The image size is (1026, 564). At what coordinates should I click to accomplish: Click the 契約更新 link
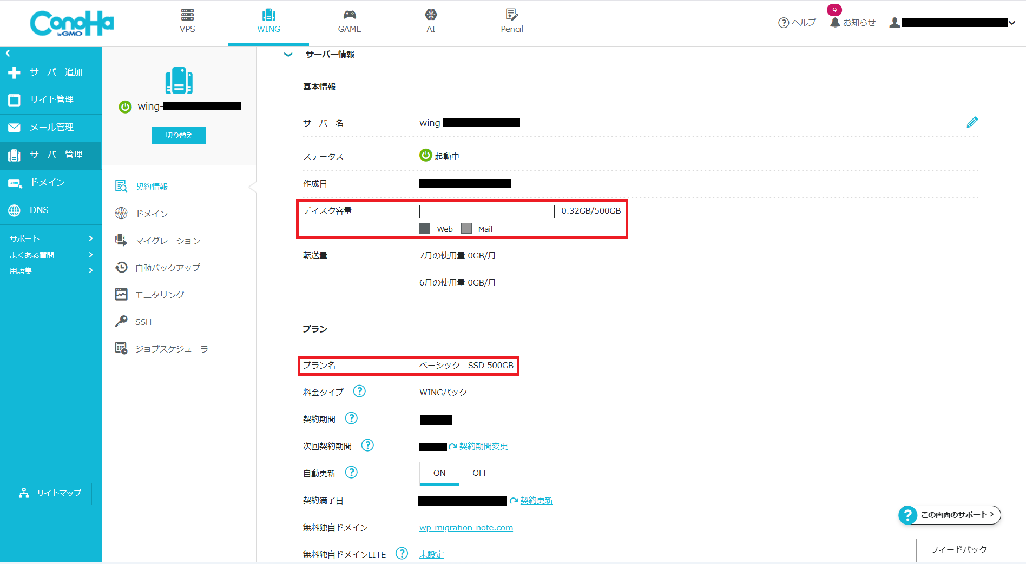pyautogui.click(x=536, y=501)
